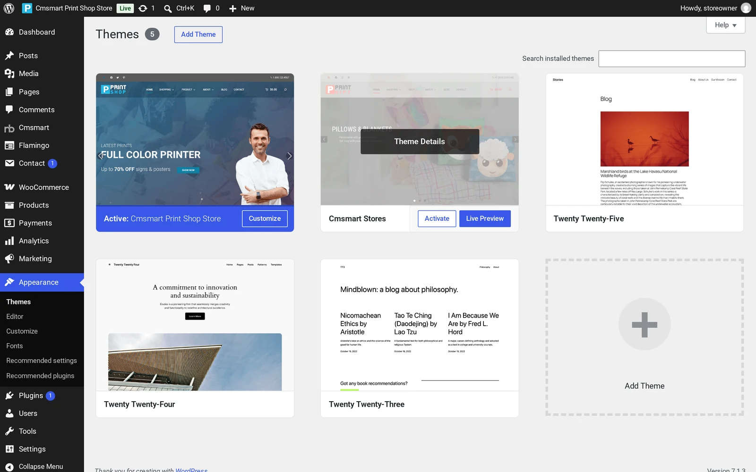Open Recommended plugins submenu
756x472 pixels.
40,376
